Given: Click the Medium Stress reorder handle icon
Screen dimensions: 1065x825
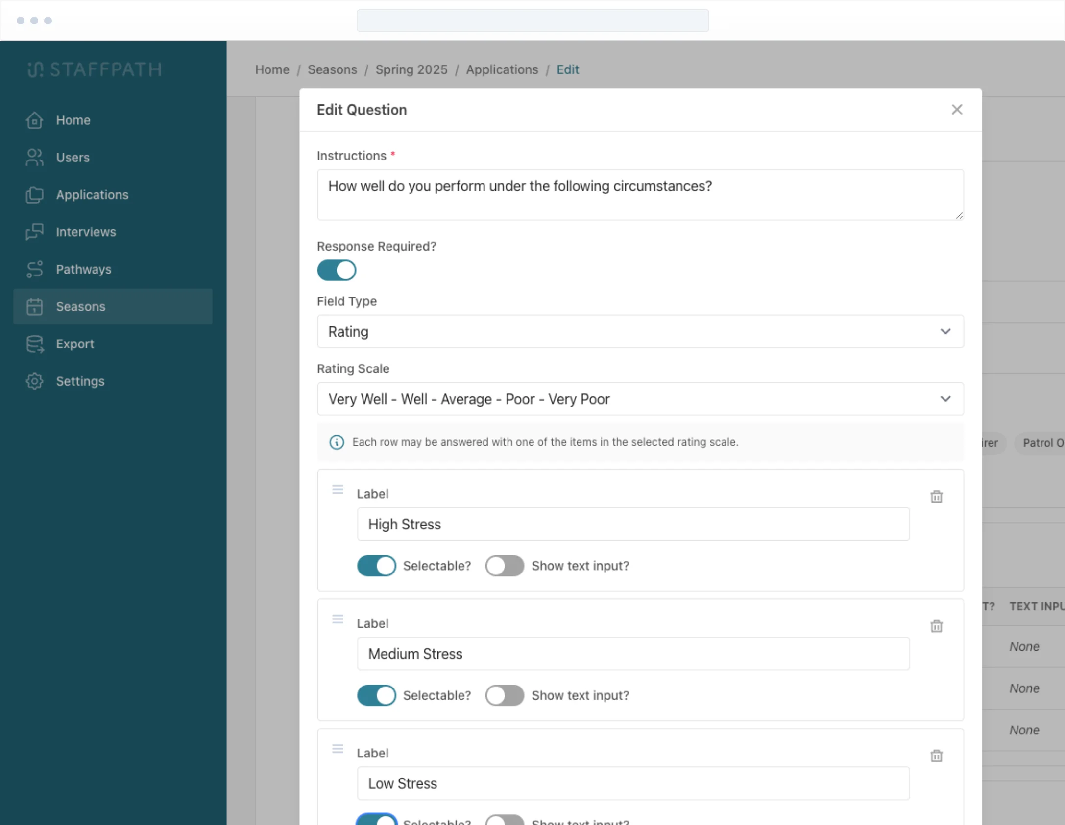Looking at the screenshot, I should (338, 619).
